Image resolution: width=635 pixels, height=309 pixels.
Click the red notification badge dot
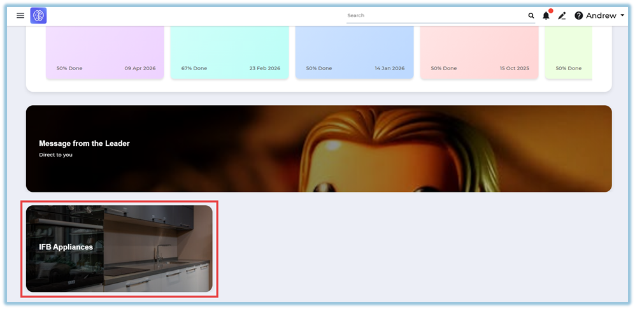[550, 11]
